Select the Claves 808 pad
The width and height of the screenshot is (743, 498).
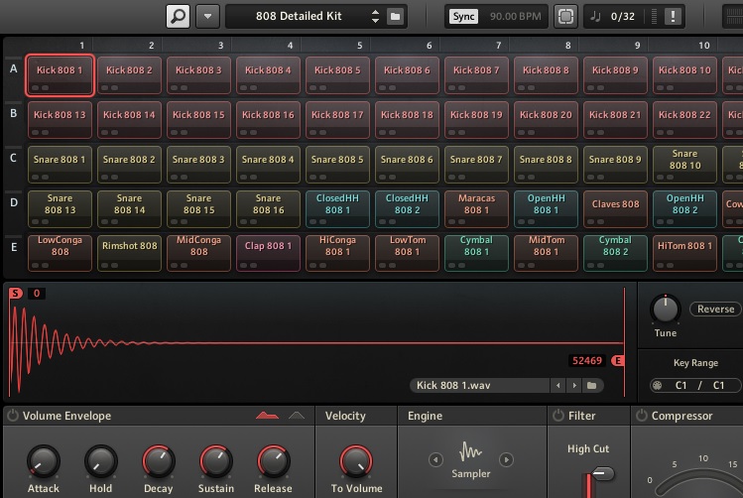[x=615, y=209]
